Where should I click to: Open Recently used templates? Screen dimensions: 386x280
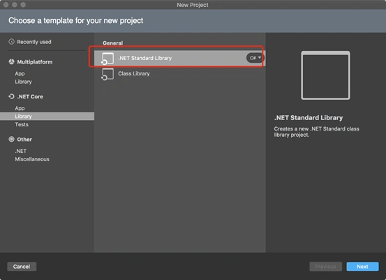pyautogui.click(x=34, y=42)
